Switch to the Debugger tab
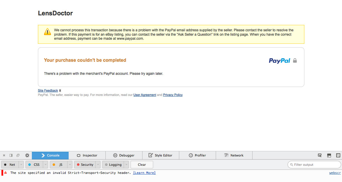Viewport: 342px width, 182px height. [x=124, y=155]
